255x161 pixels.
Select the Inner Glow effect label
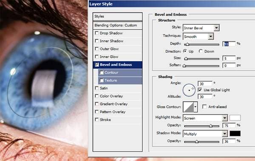point(109,56)
